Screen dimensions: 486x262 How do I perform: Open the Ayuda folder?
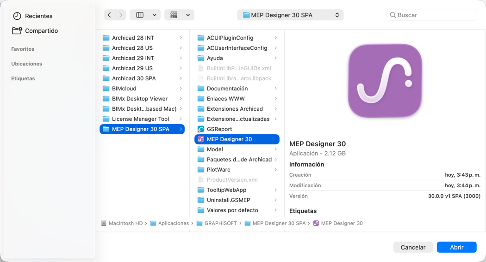[237, 58]
